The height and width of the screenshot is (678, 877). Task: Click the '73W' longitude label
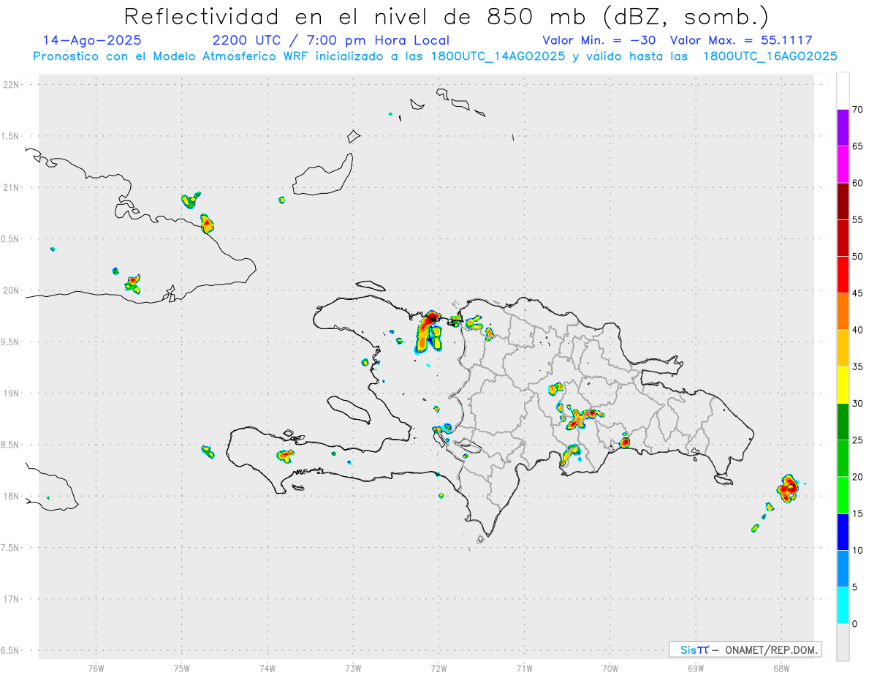click(353, 668)
